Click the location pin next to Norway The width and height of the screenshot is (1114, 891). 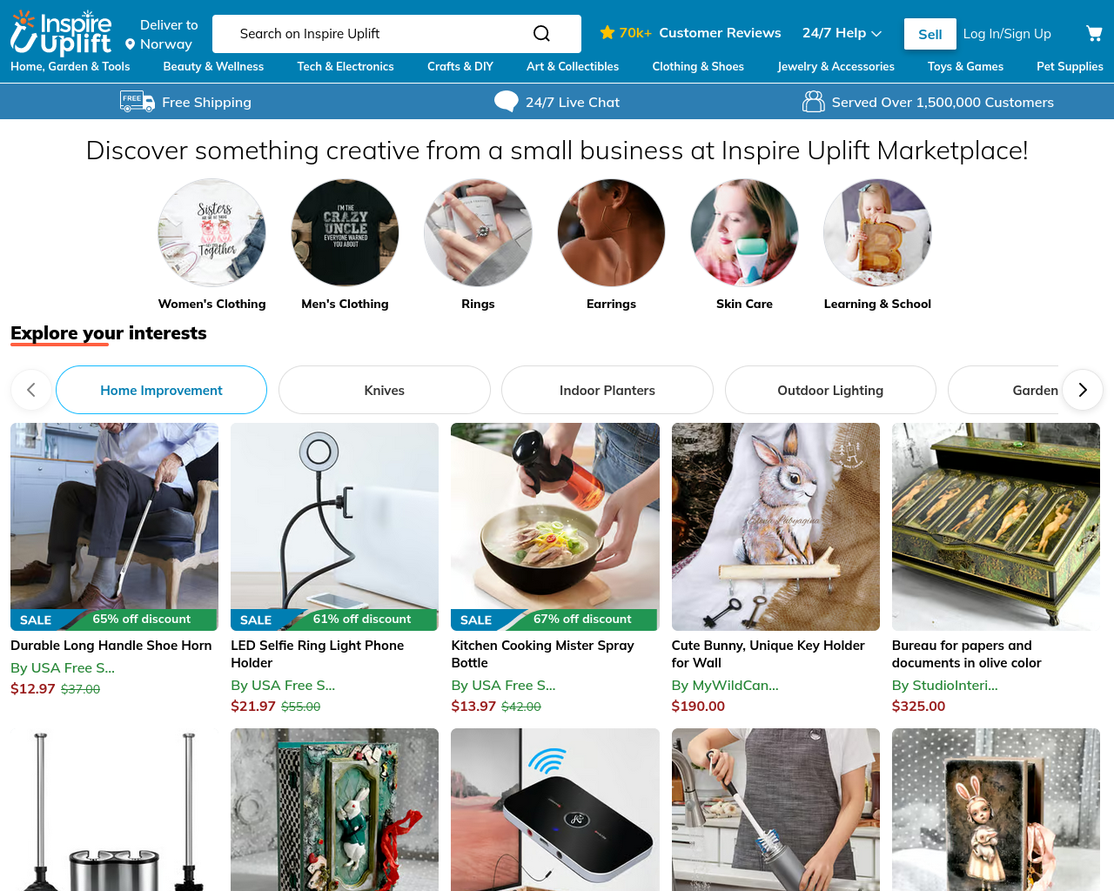[x=130, y=44]
